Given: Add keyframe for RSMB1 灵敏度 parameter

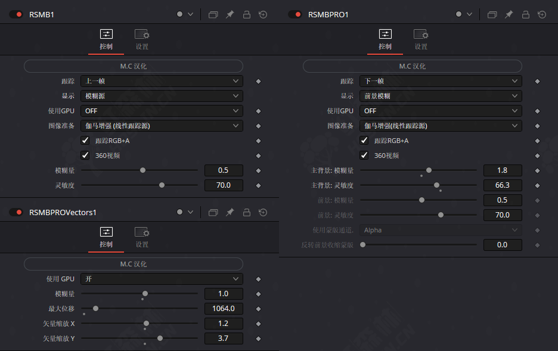Looking at the screenshot, I should 258,186.
